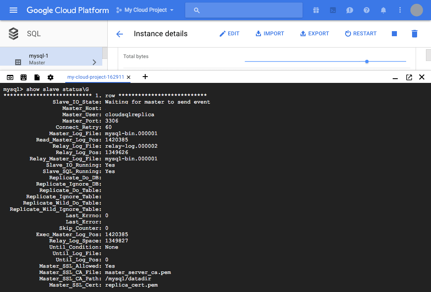Click the 'cloudsqlreplica' value
431x292 pixels.
pos(130,114)
